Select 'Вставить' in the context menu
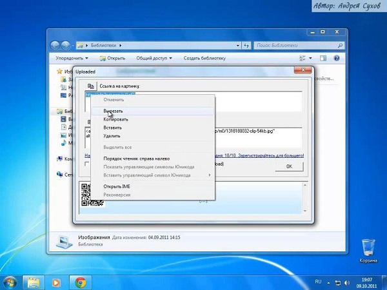Viewport: 387px width, 290px height. (113, 128)
